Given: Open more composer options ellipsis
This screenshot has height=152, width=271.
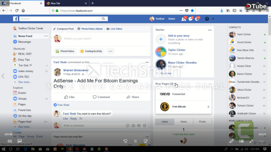Looking at the screenshot, I should pos(110,51).
